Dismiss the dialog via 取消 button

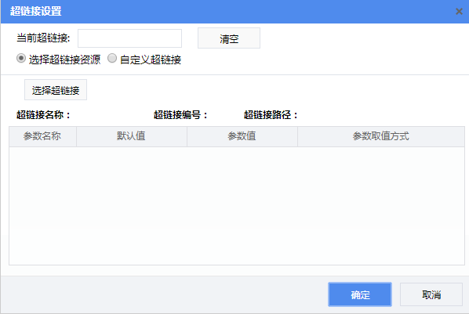[431, 294]
